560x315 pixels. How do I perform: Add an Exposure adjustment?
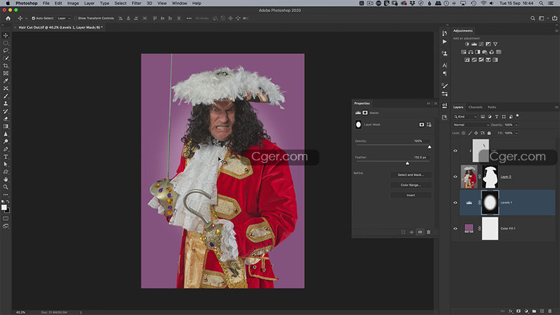pos(488,44)
